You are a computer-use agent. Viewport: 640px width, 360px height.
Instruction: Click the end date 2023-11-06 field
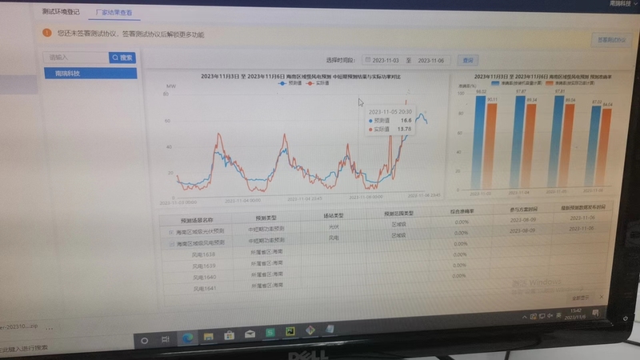coord(430,61)
